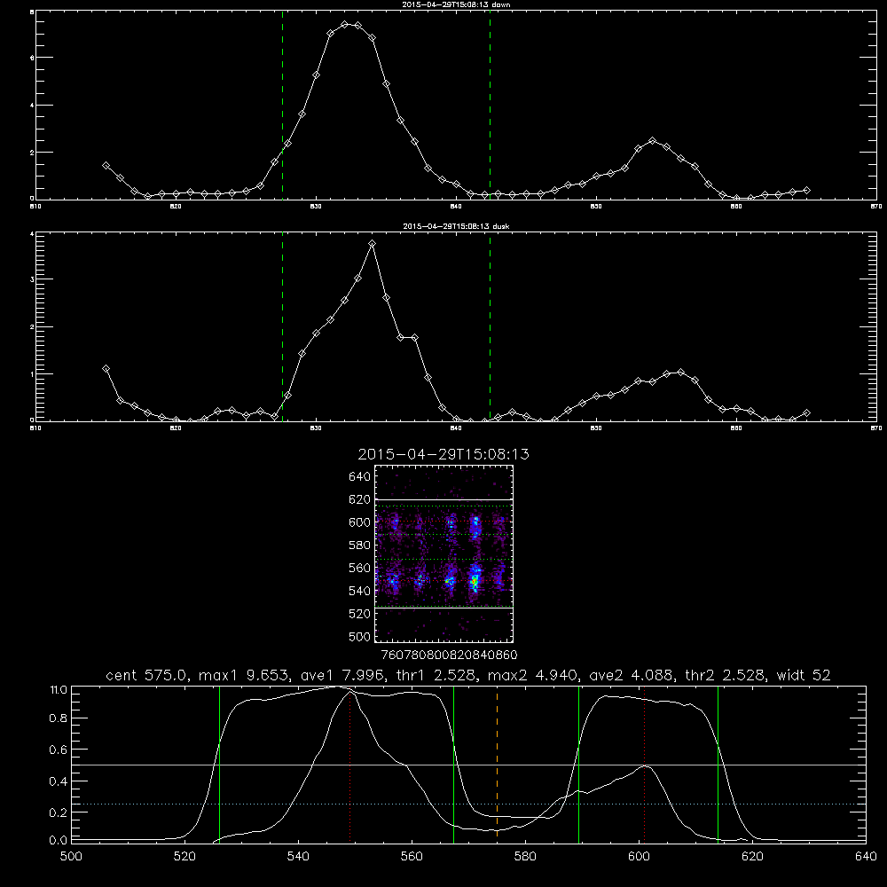Click "cent 575.0" in the bottom plot header
Image resolution: width=887 pixels, height=887 pixels.
click(147, 675)
